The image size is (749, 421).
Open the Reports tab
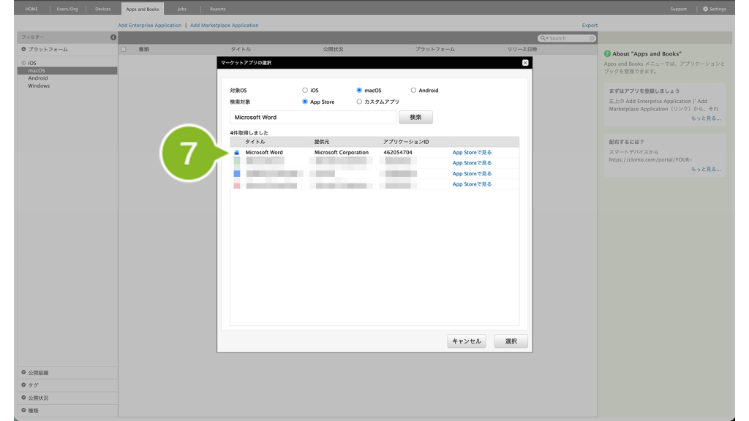218,9
